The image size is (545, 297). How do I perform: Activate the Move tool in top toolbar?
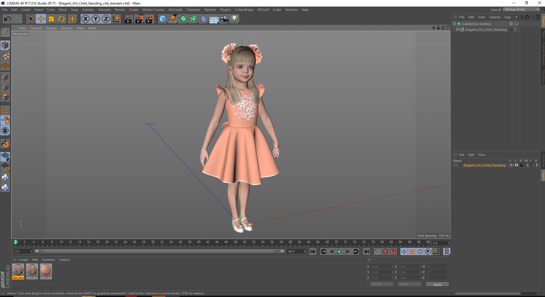pyautogui.click(x=41, y=19)
